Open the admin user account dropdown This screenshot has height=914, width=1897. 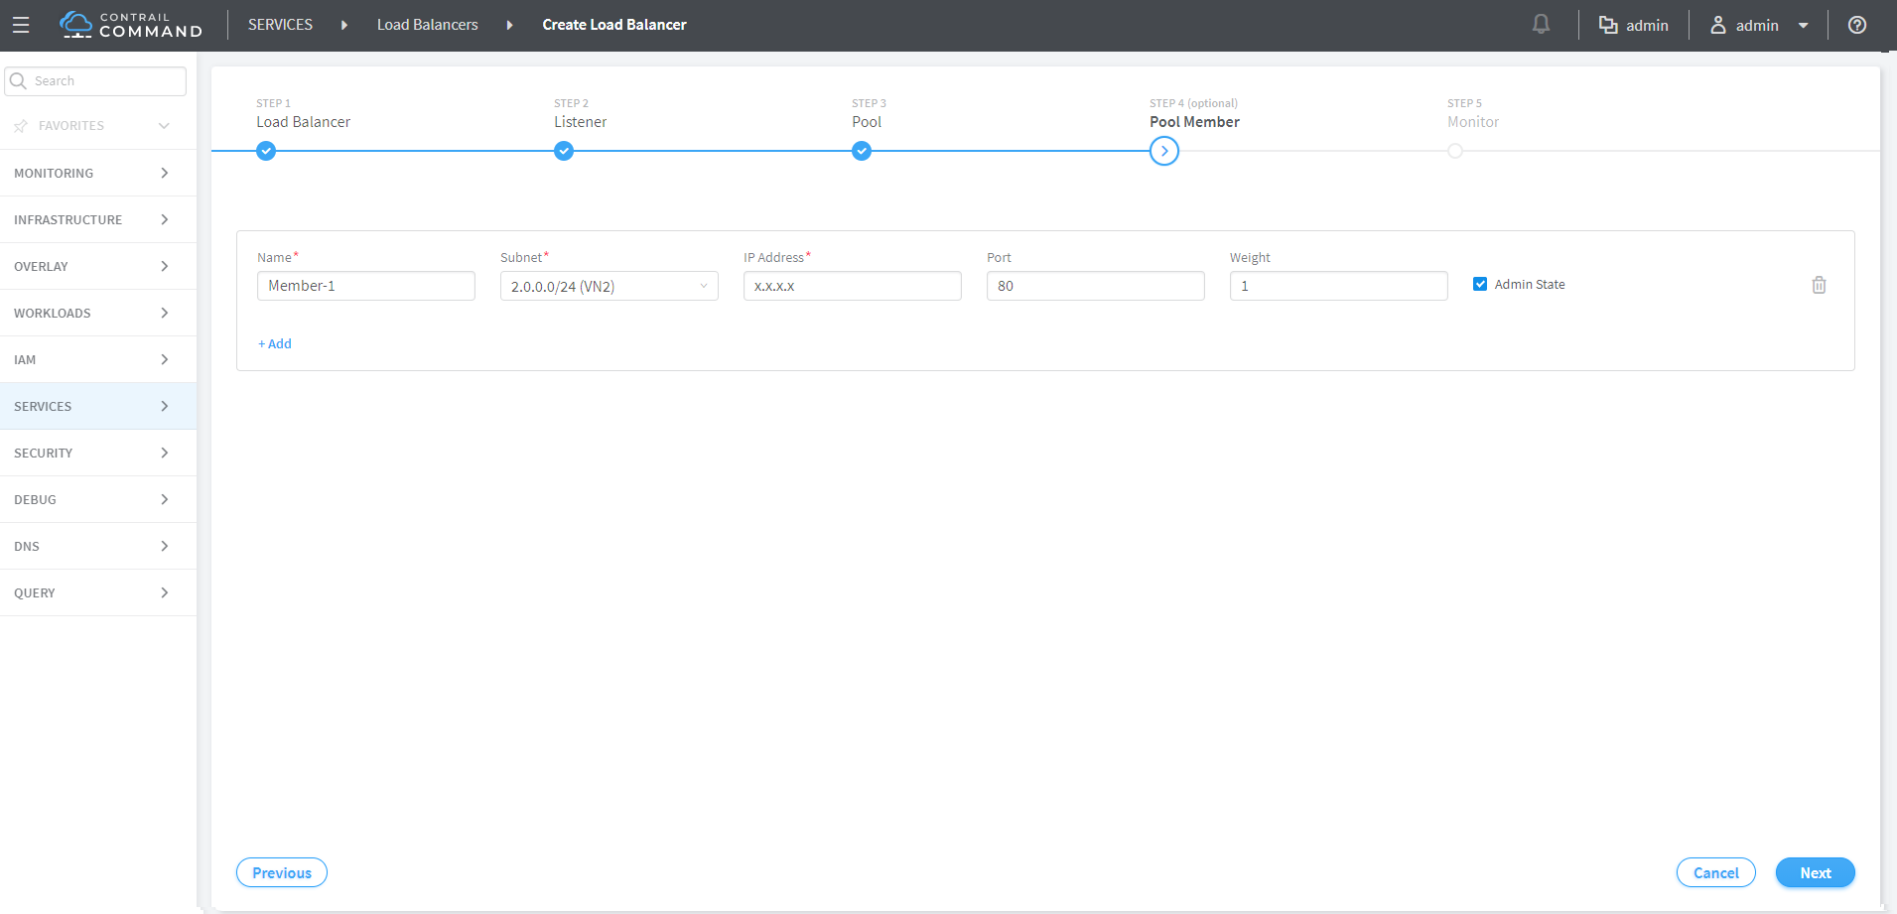1758,25
